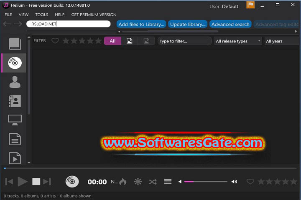Screen dimensions: 301x200
Task: Select the All filter button
Action: point(113,41)
